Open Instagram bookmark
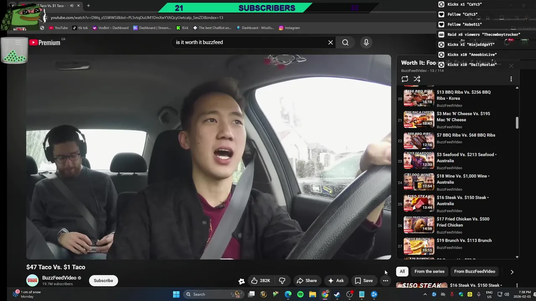Viewport: 536px width, 301px height. [289, 28]
